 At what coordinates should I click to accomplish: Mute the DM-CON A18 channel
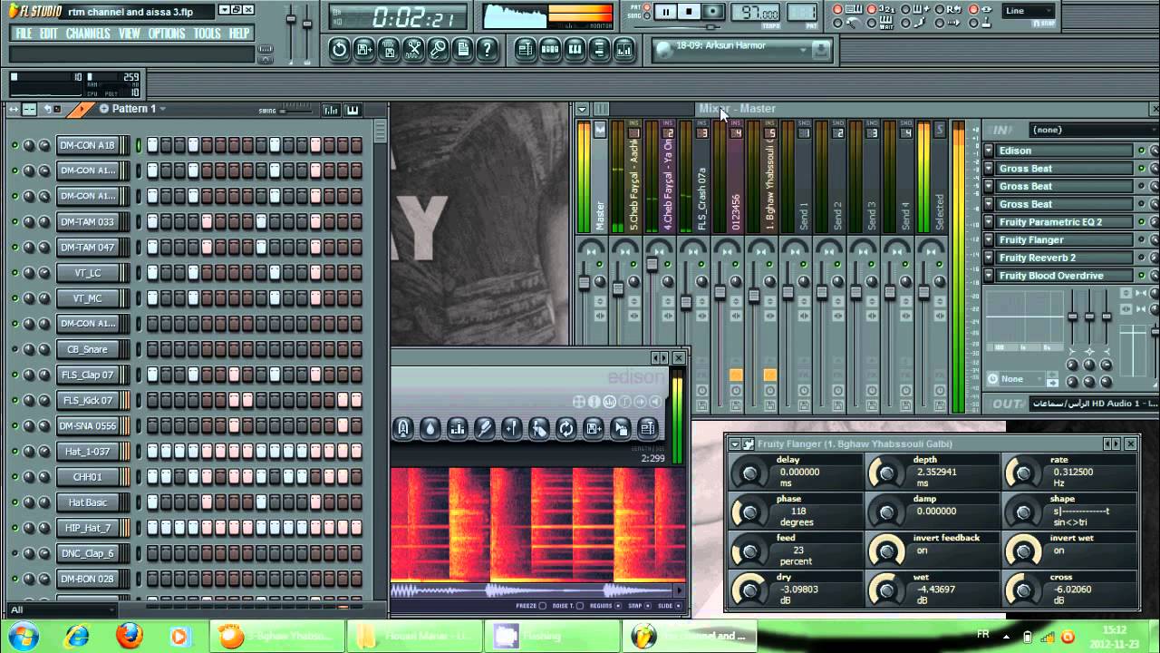pos(14,145)
